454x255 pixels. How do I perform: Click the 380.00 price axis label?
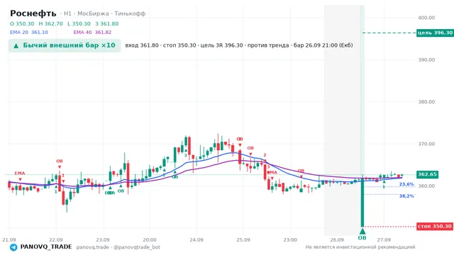[x=426, y=102]
